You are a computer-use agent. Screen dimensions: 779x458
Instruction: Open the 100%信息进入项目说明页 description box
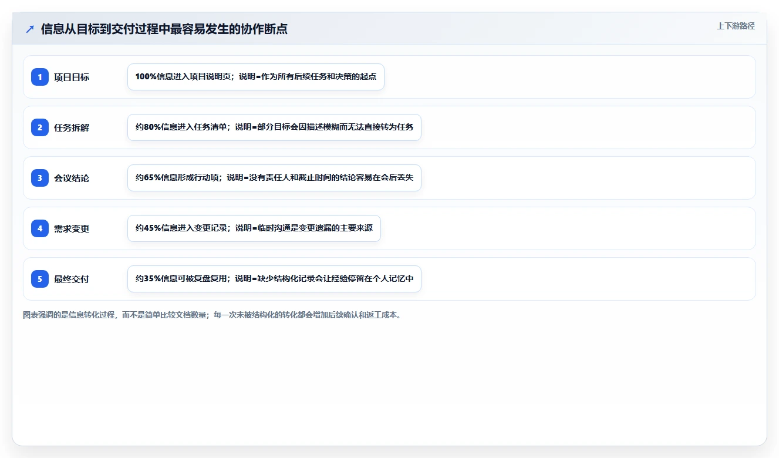click(x=256, y=77)
